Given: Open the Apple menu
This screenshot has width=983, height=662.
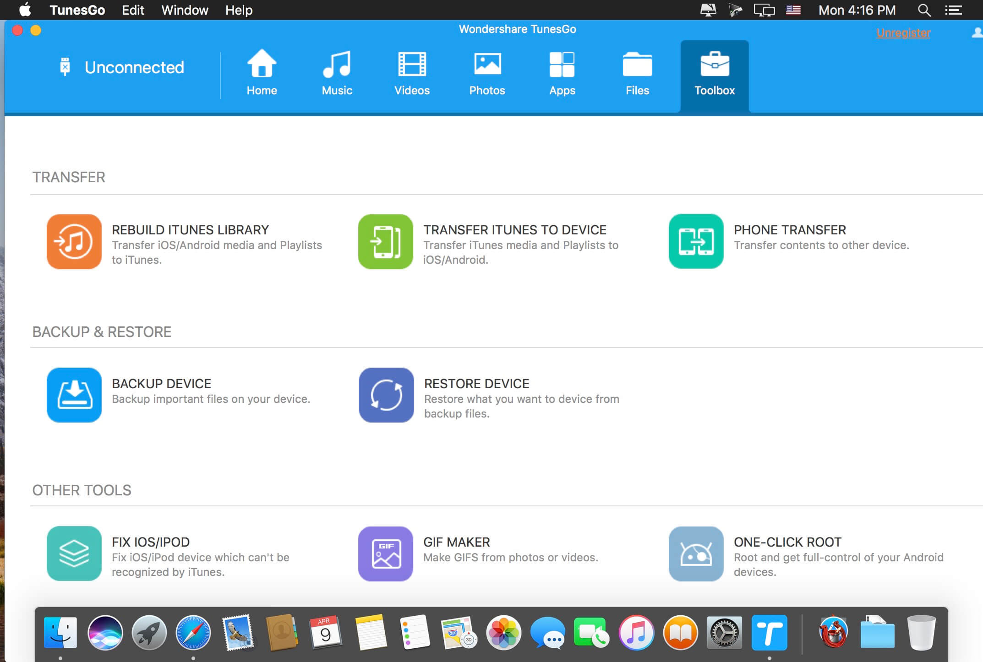Looking at the screenshot, I should point(25,10).
